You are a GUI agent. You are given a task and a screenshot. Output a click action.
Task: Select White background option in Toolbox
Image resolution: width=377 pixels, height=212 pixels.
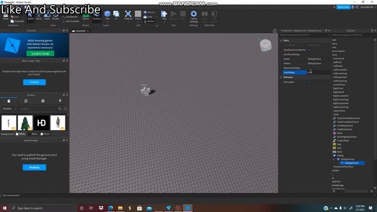point(21,134)
